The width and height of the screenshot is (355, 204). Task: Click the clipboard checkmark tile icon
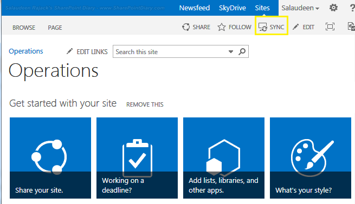[137, 158]
